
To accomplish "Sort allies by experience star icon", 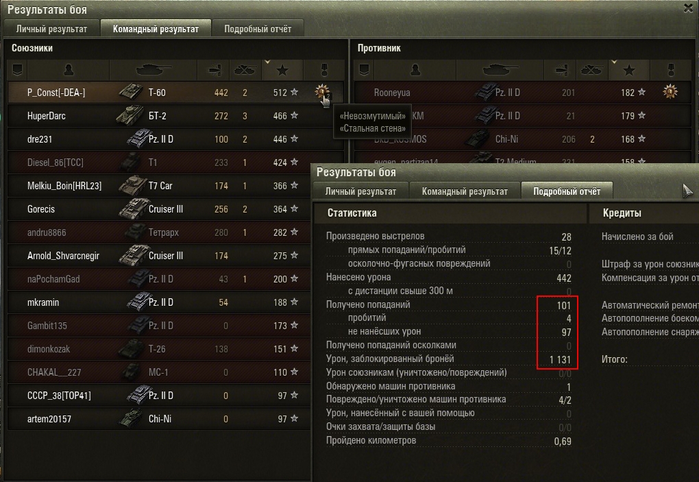I will tap(282, 70).
